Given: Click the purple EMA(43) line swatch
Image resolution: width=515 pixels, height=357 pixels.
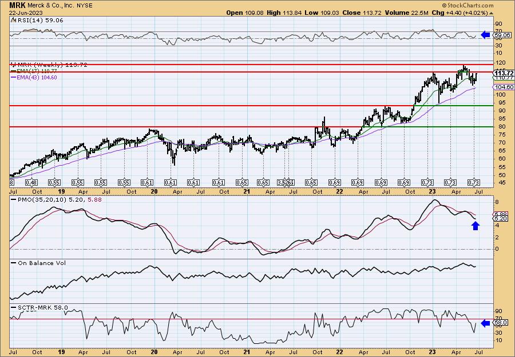Looking at the screenshot, I should [13, 77].
